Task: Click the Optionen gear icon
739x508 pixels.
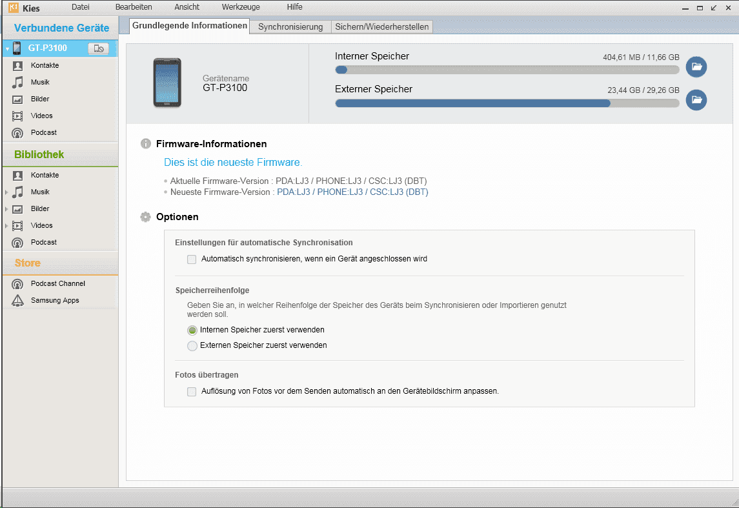Action: 146,217
